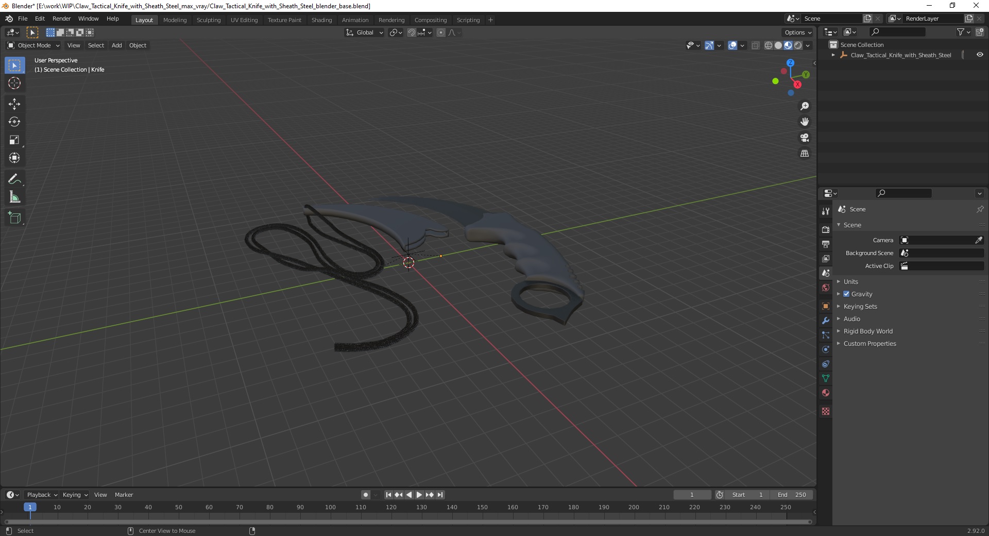Select the Measure tool
989x536 pixels.
pyautogui.click(x=14, y=197)
